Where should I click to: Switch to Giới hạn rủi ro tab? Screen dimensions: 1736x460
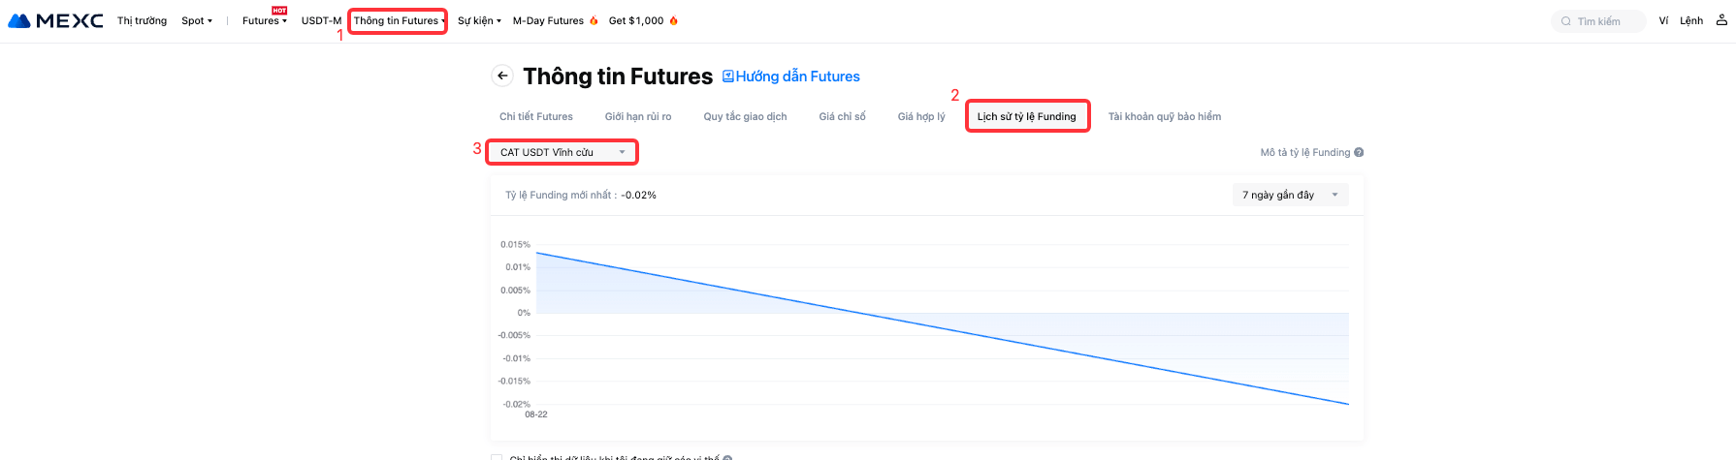(x=637, y=116)
